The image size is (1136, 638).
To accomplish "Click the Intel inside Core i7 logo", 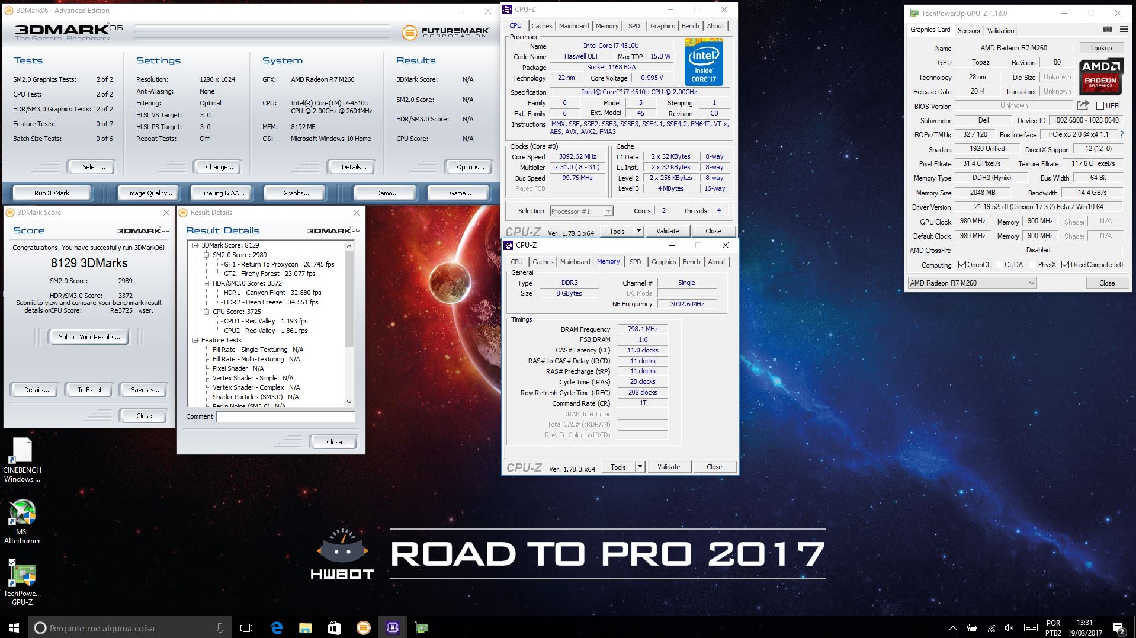I will [704, 62].
